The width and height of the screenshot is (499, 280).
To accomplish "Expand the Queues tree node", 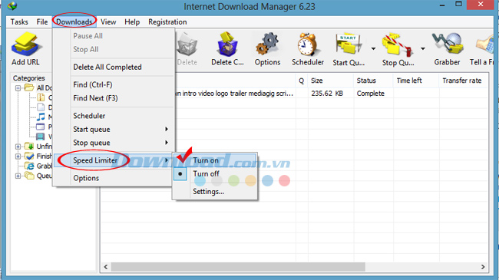I will [x=18, y=176].
